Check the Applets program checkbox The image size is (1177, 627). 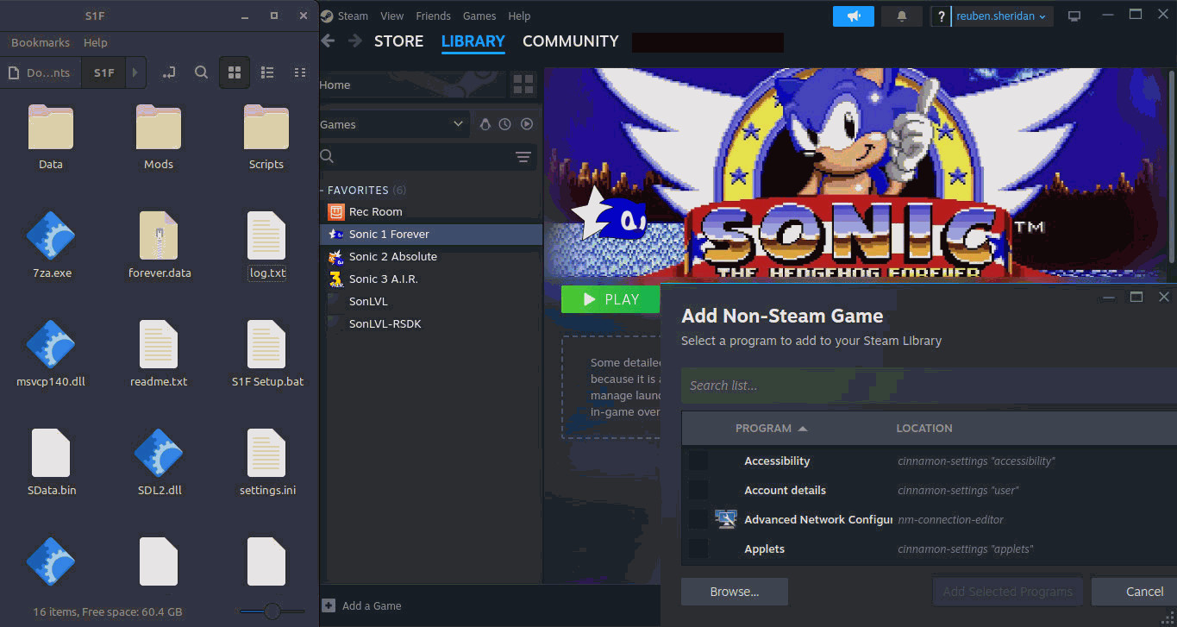click(x=698, y=549)
